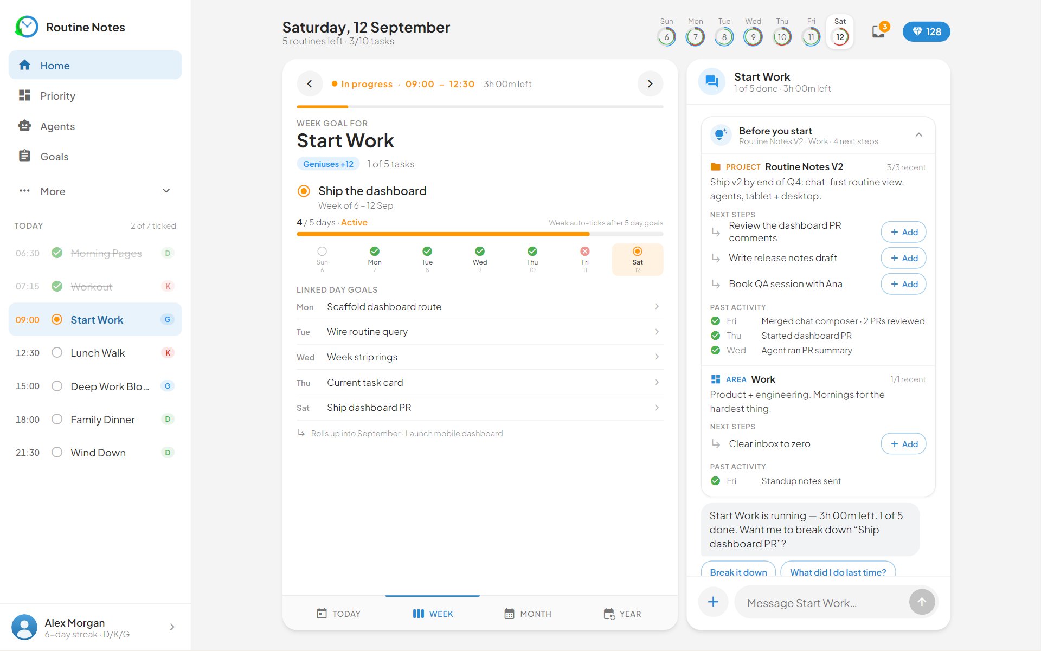1041x651 pixels.
Task: Tick the Sun 6 day circle in the week goal
Action: [322, 251]
